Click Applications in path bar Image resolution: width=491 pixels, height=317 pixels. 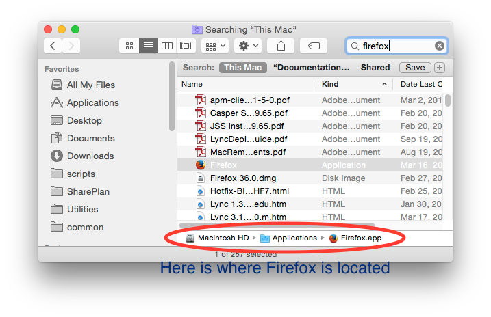289,238
